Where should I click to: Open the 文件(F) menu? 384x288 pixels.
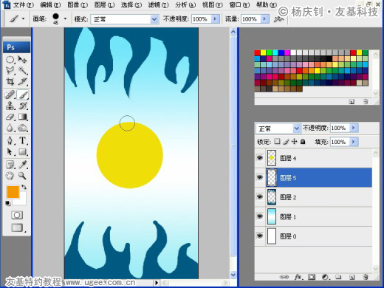[x=23, y=4]
